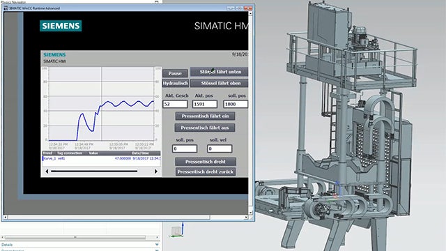Pause the trend recording

tap(175, 73)
